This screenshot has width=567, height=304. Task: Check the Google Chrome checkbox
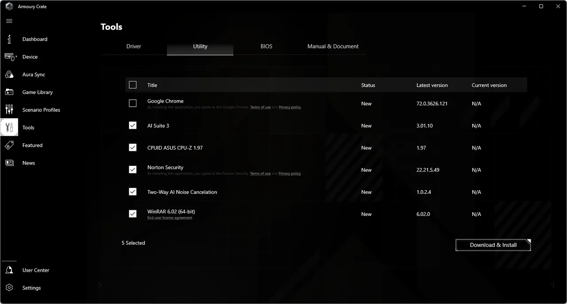pos(133,104)
